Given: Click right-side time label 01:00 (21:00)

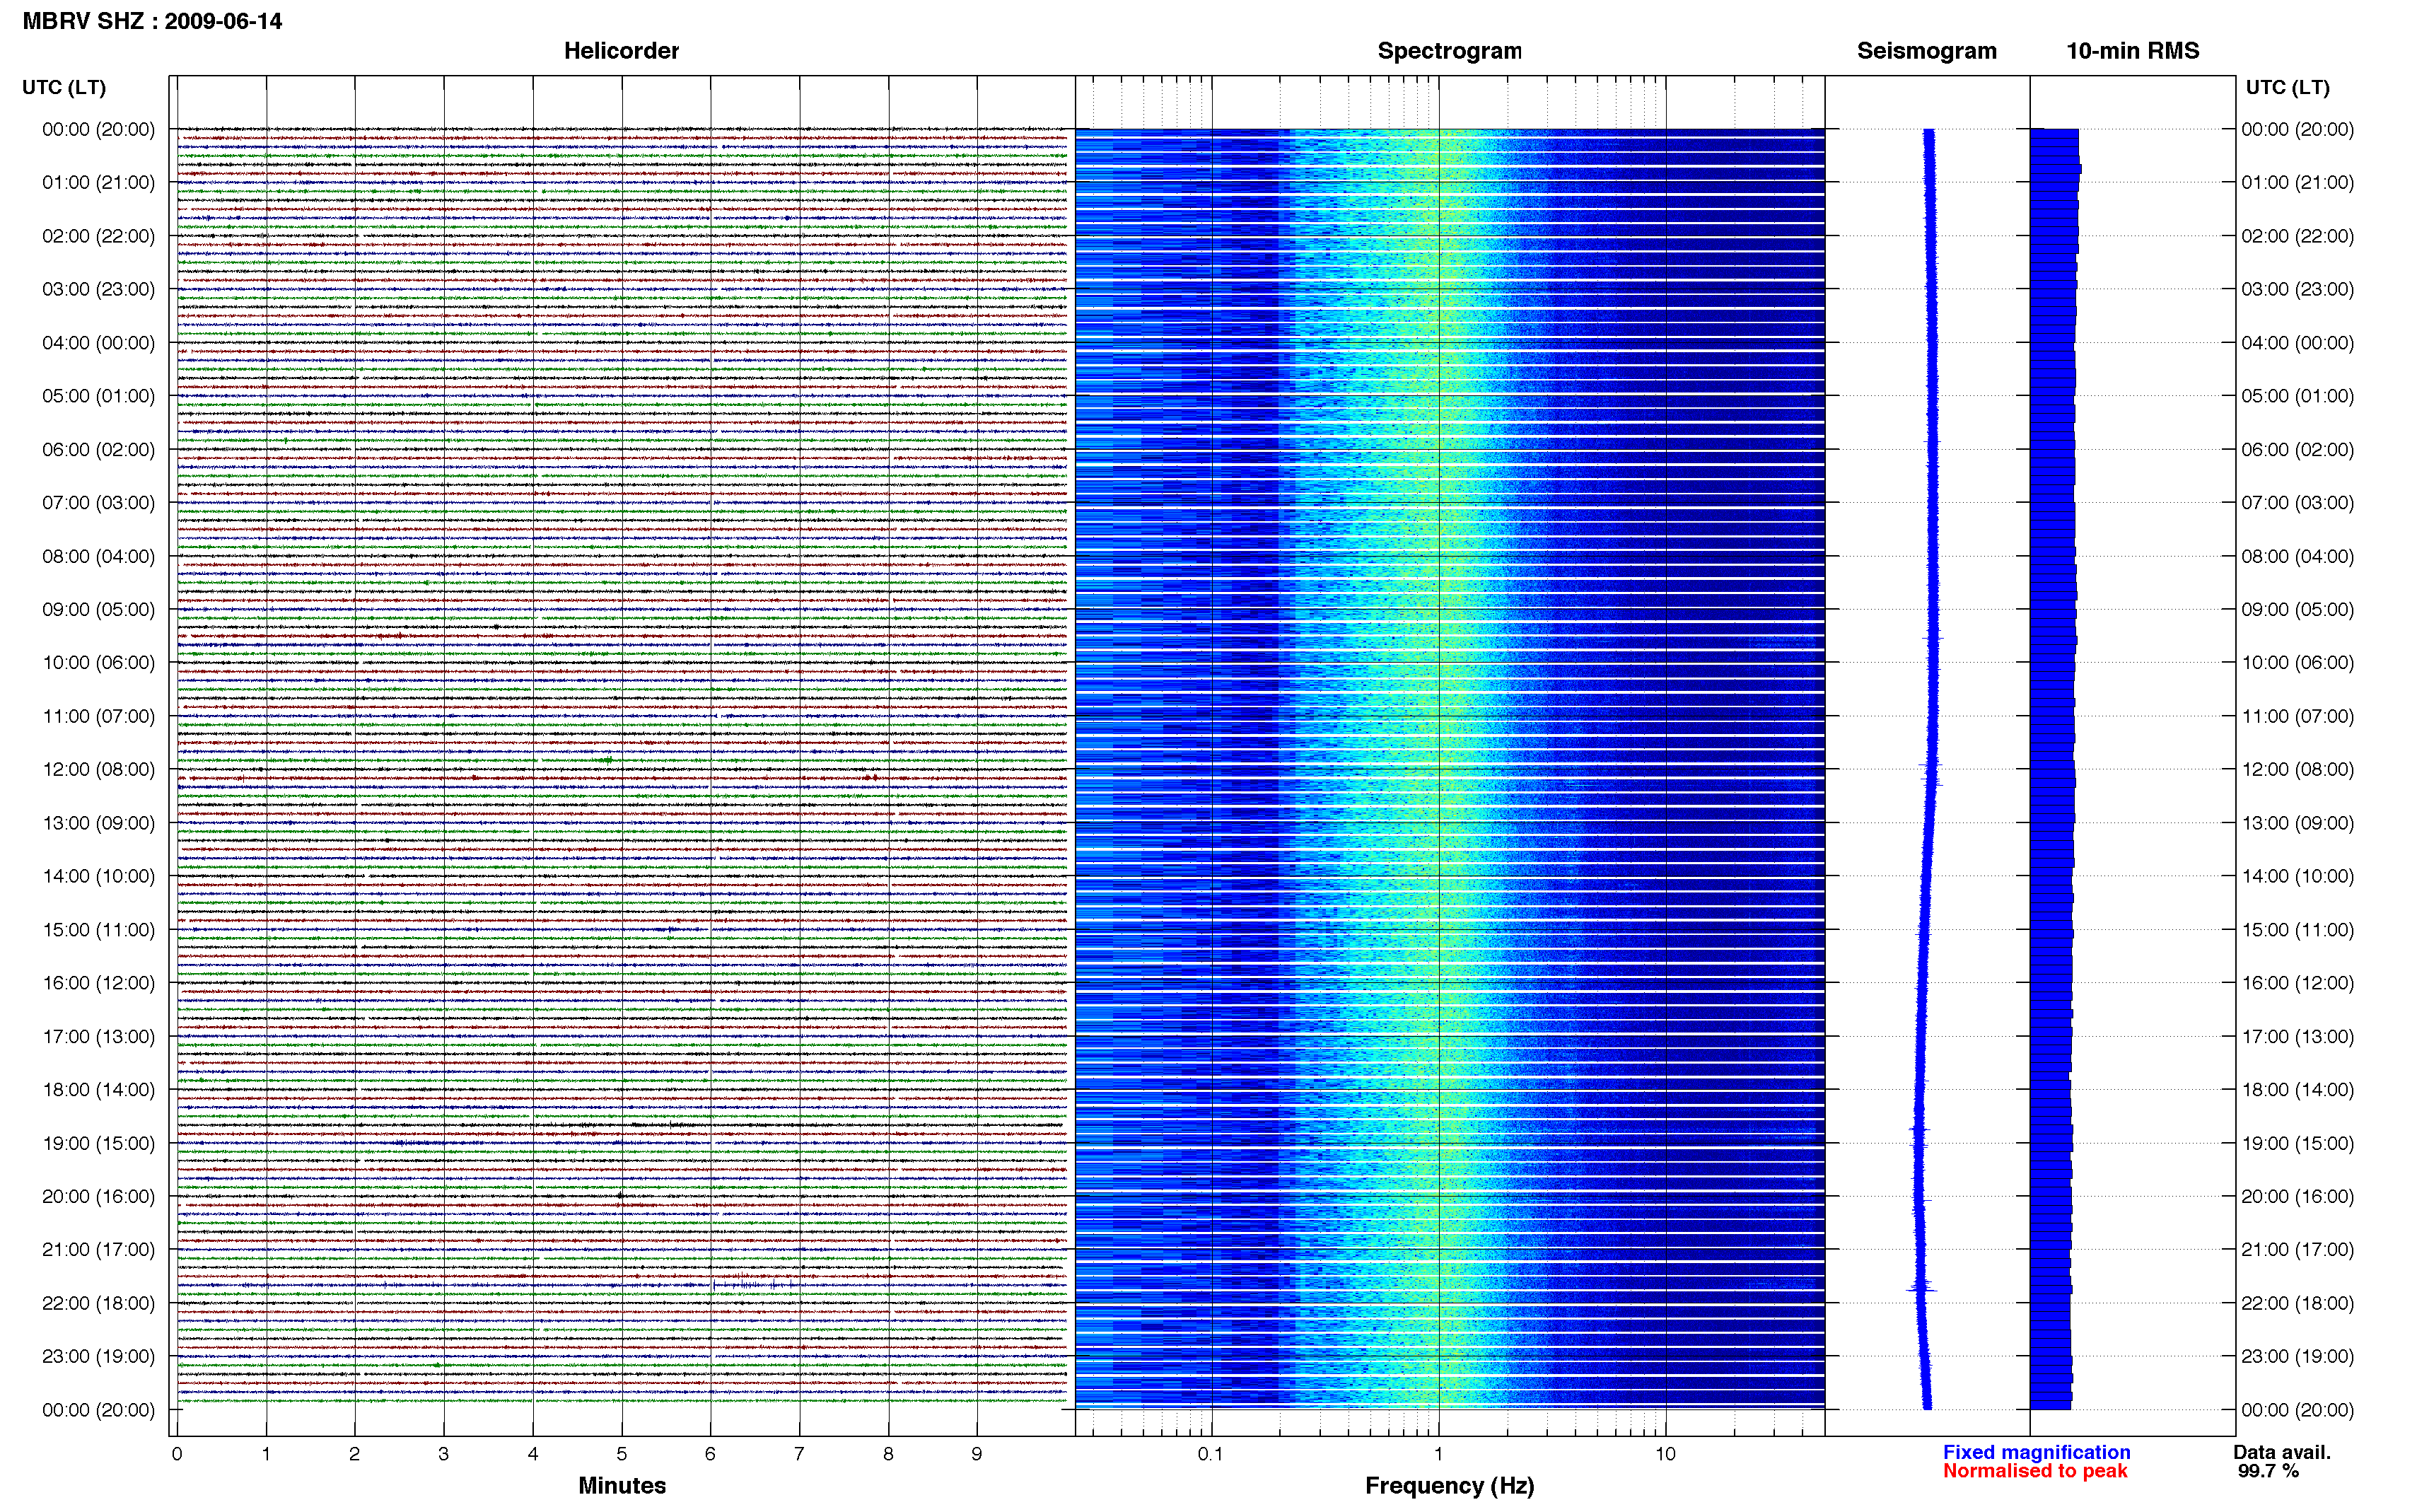Looking at the screenshot, I should 2297,182.
